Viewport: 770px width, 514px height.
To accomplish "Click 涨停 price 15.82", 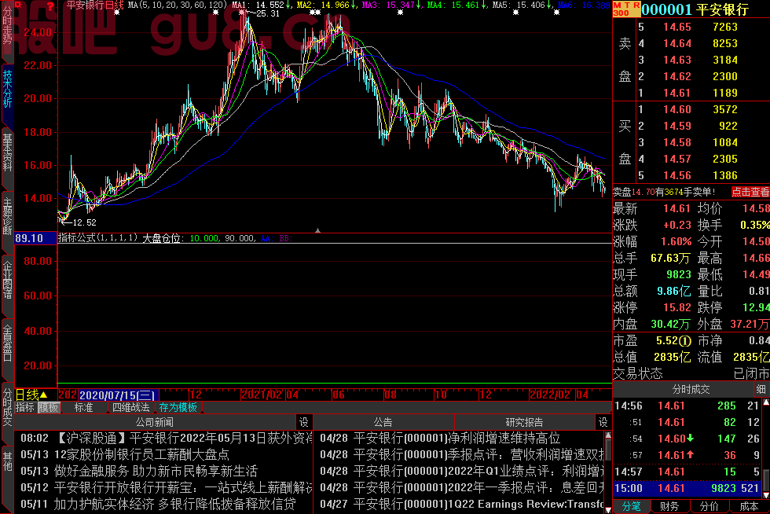I will pos(676,307).
